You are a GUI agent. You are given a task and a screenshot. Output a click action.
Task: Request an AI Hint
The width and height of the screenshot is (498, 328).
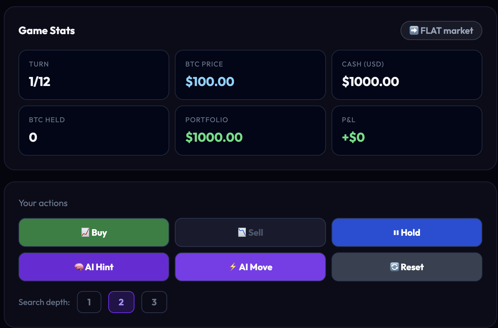click(x=94, y=267)
